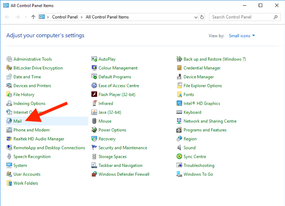The image size is (285, 206).
Task: Open the Administrative Tools icon
Action: [9, 59]
